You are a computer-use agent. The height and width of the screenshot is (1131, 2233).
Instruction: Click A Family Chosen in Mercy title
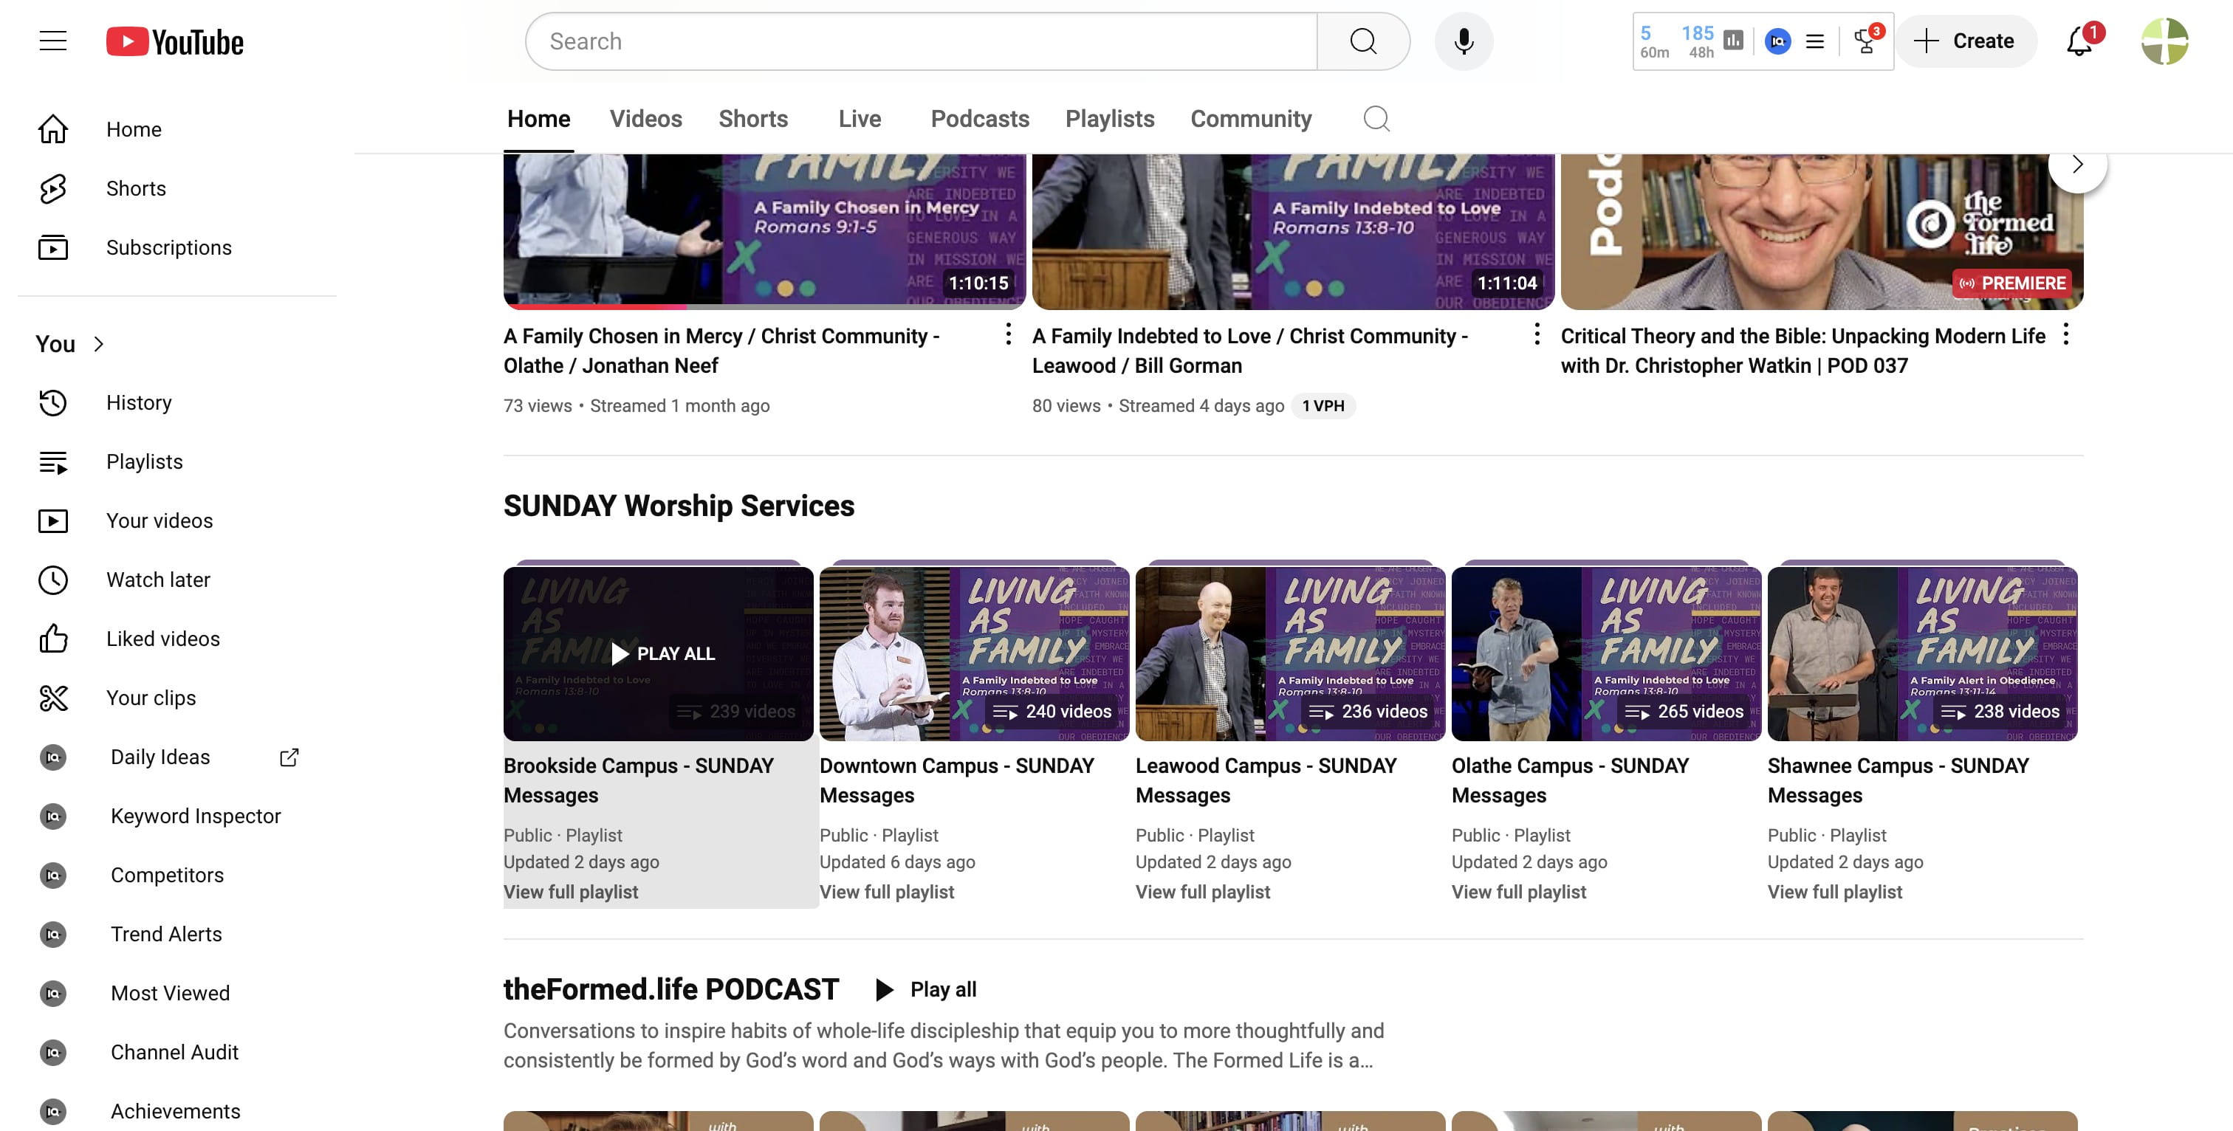click(x=721, y=351)
